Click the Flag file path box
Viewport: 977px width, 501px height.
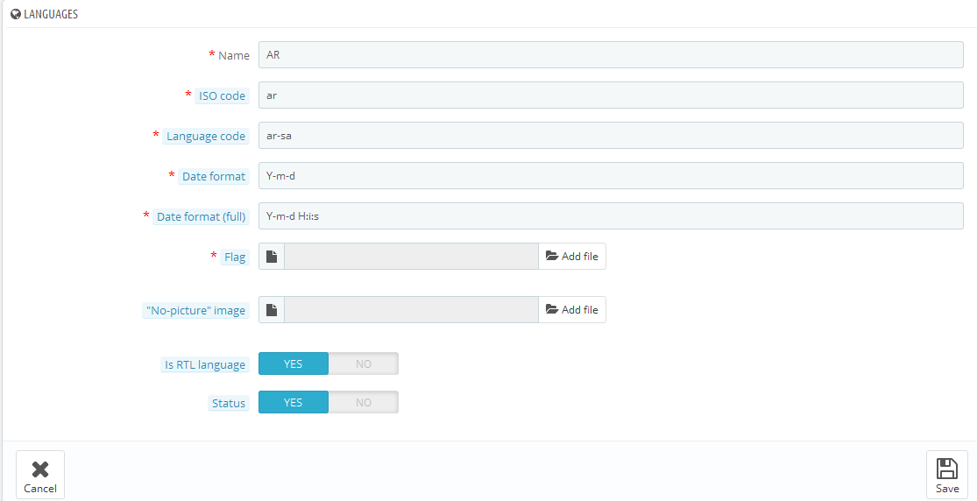pyautogui.click(x=411, y=256)
